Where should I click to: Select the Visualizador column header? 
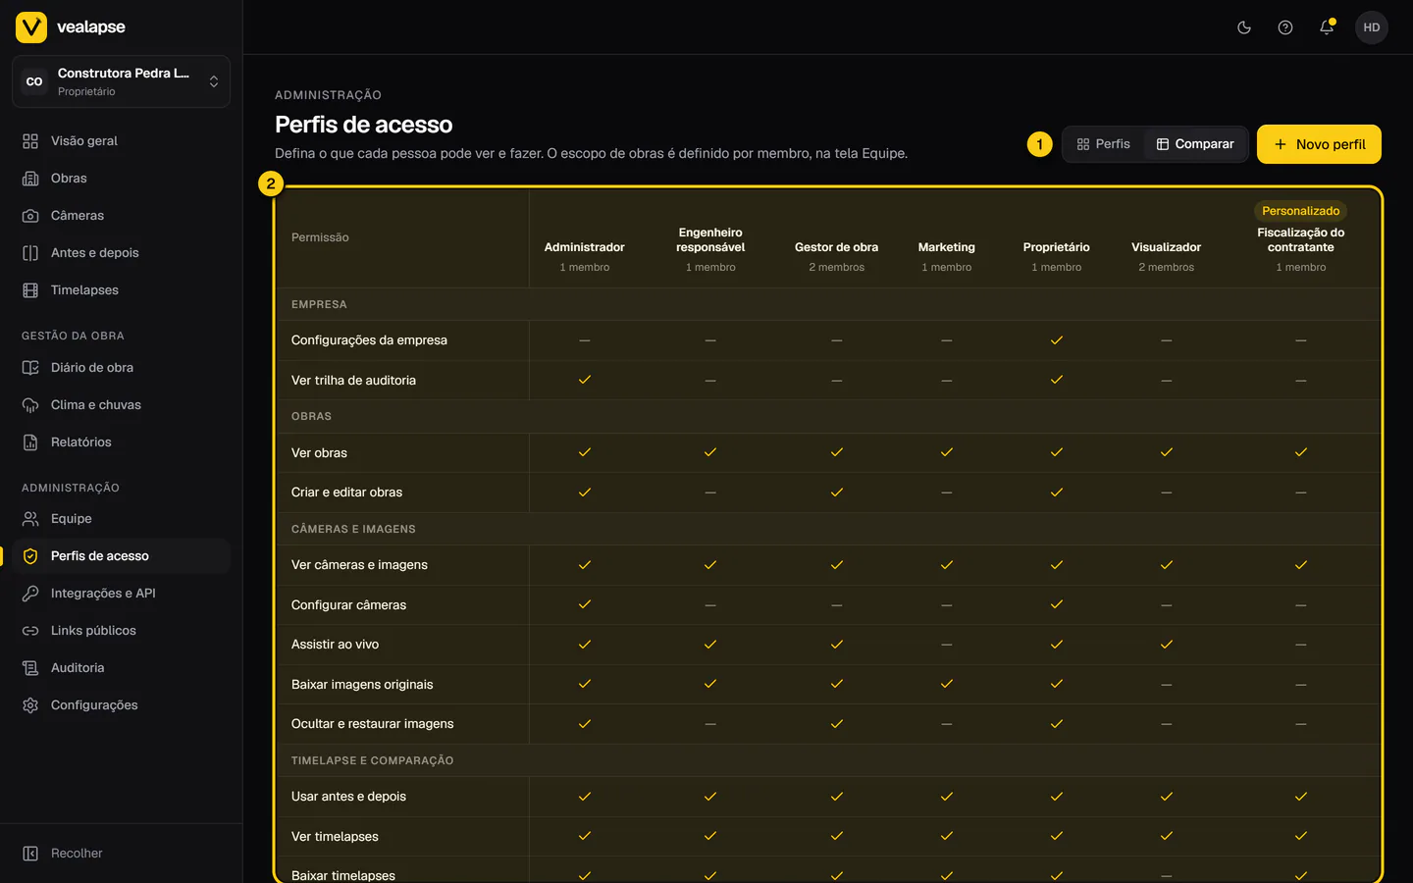1167,247
